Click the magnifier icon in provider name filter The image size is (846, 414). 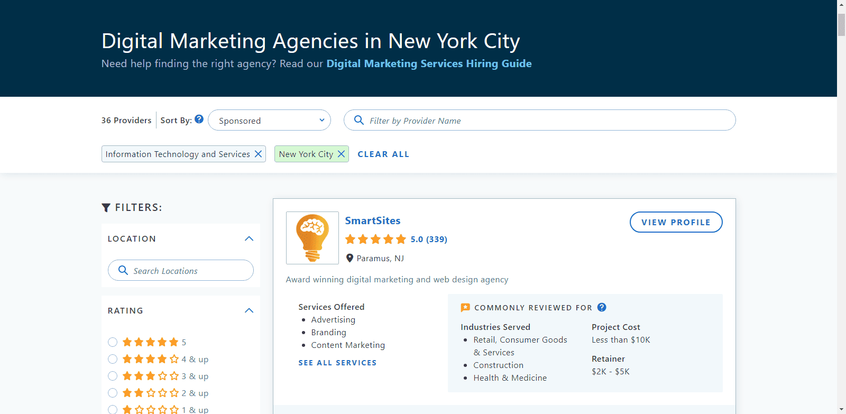pyautogui.click(x=358, y=120)
